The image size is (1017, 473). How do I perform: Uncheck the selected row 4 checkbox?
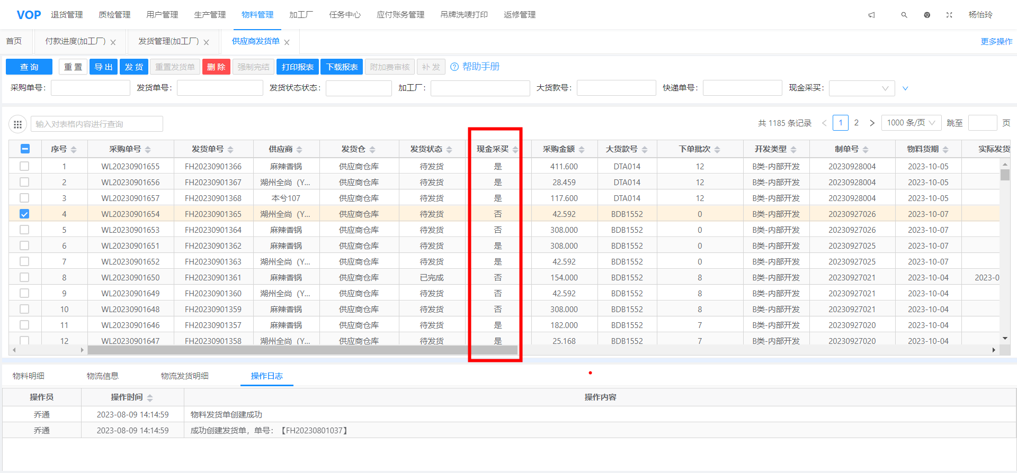pos(24,214)
